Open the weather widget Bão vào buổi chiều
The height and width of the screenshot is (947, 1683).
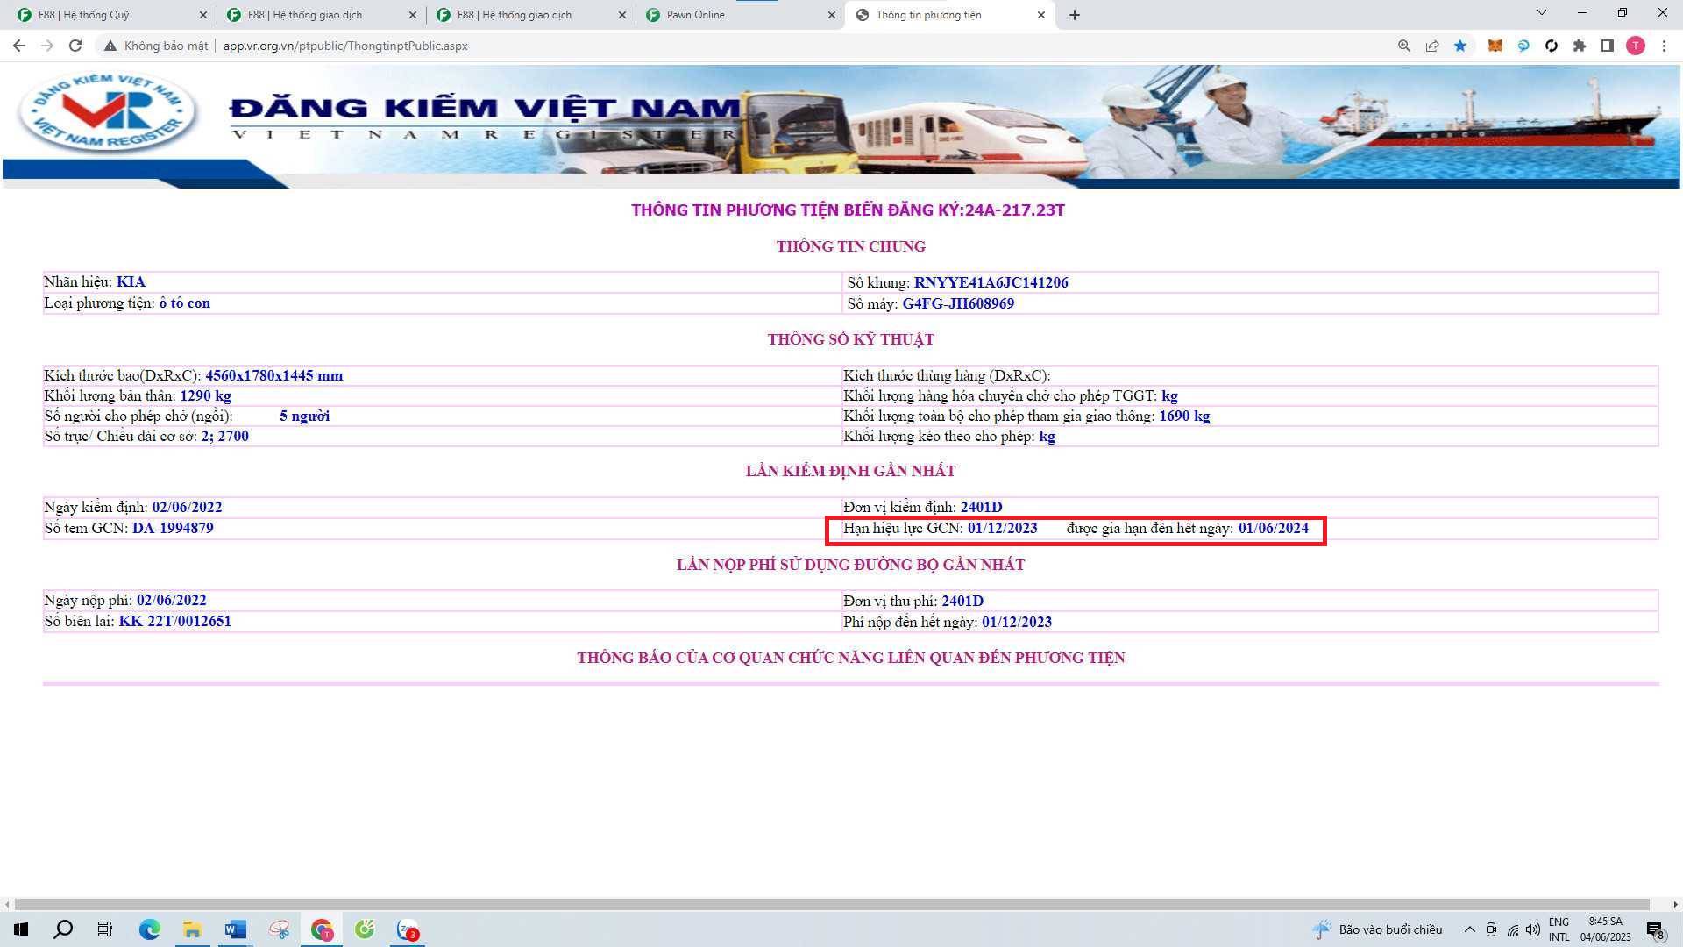1378,929
